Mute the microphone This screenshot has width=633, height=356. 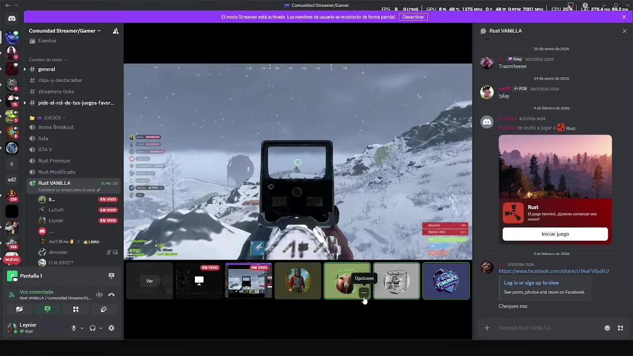coord(74,328)
